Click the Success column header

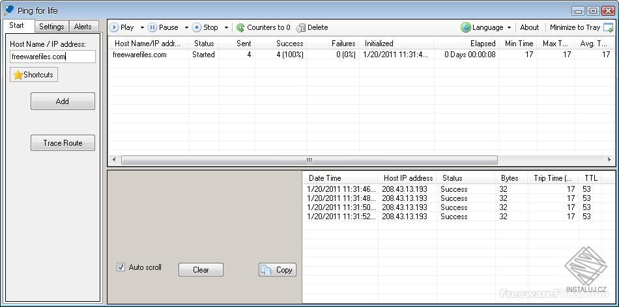click(281, 44)
